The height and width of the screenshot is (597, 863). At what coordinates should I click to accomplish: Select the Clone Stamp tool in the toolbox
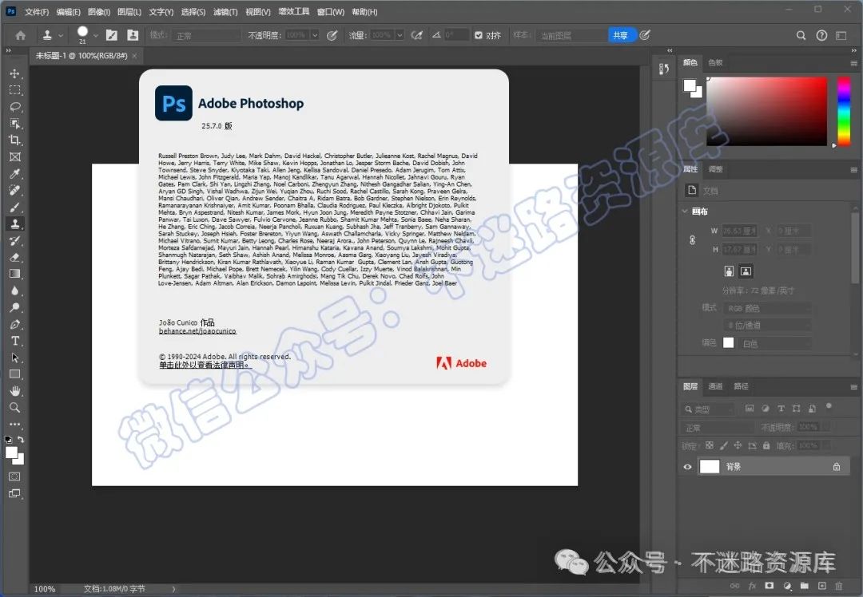point(15,223)
